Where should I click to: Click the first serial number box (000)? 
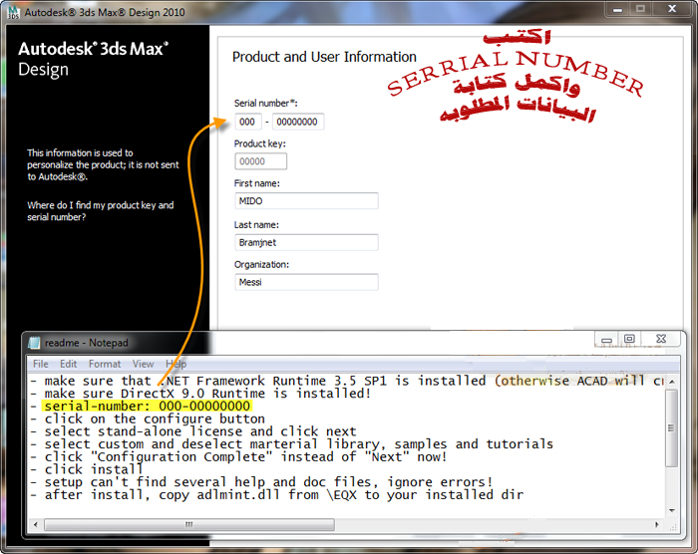tap(248, 122)
